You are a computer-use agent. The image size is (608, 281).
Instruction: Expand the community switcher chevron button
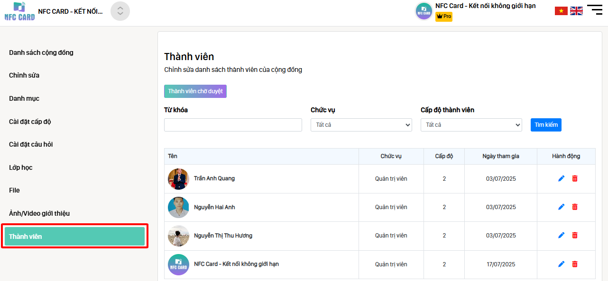pos(120,11)
